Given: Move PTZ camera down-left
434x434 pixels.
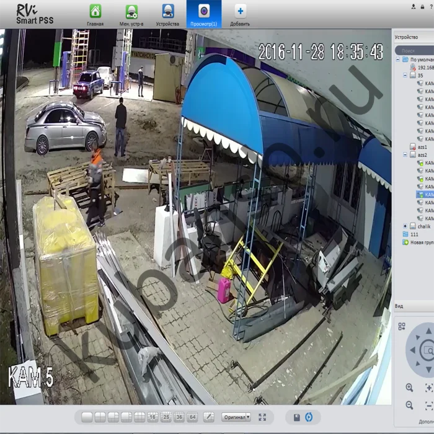Looking at the screenshot, I should pos(418,363).
